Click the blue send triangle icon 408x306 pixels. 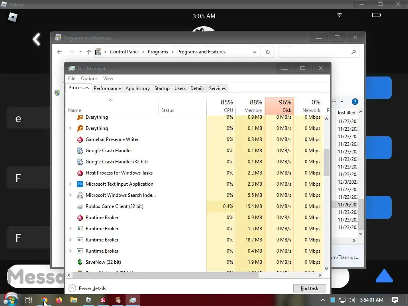(384, 276)
